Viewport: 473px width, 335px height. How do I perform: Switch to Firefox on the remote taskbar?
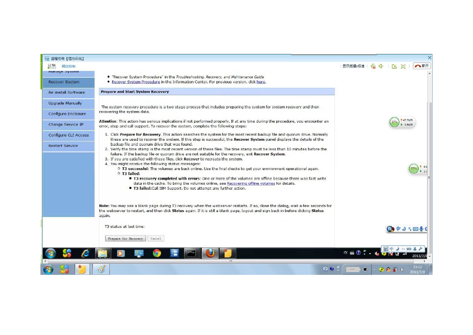click(210, 253)
